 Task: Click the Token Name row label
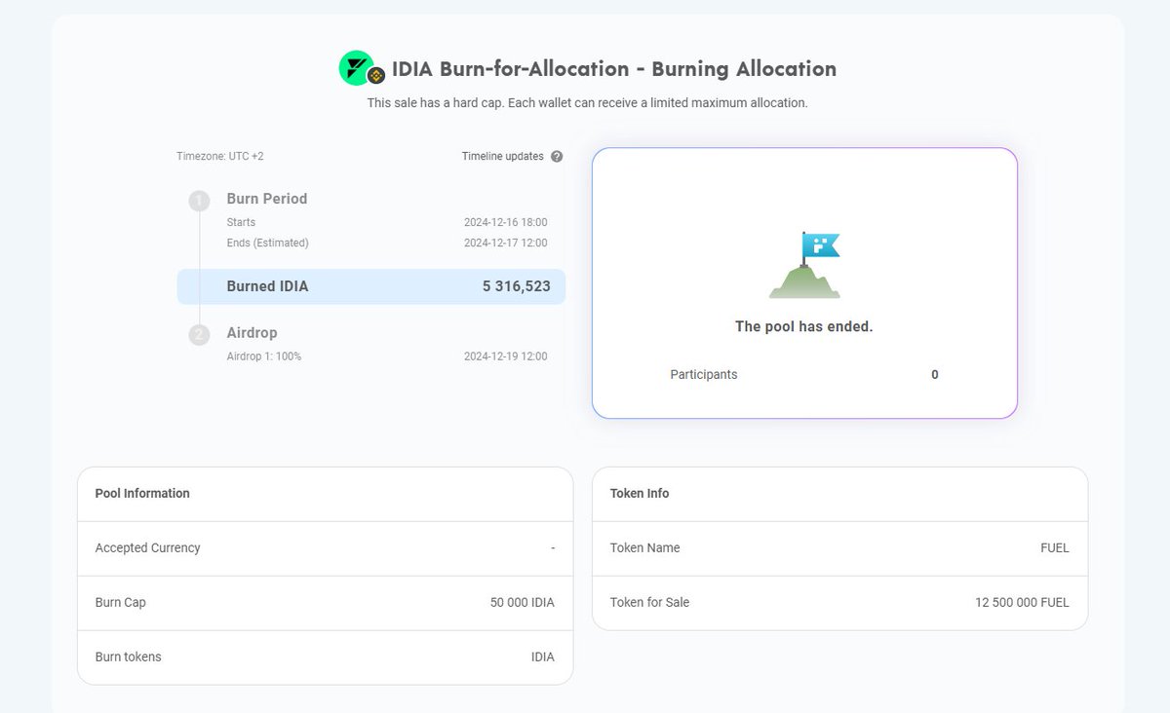point(645,547)
